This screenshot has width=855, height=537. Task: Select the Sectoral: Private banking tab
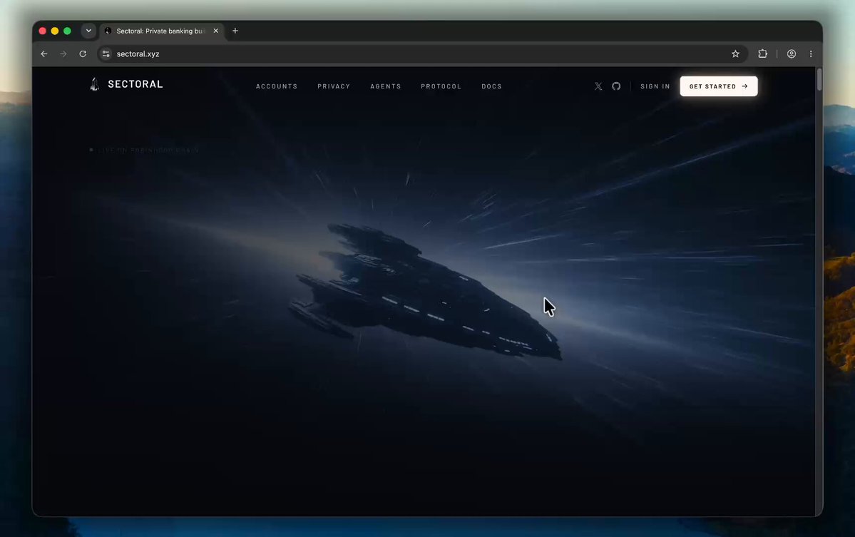161,31
